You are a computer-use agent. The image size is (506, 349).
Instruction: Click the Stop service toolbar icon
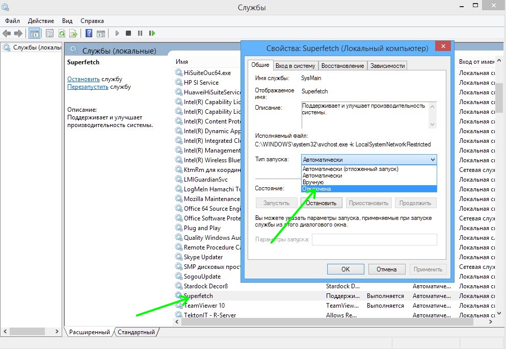(128, 34)
